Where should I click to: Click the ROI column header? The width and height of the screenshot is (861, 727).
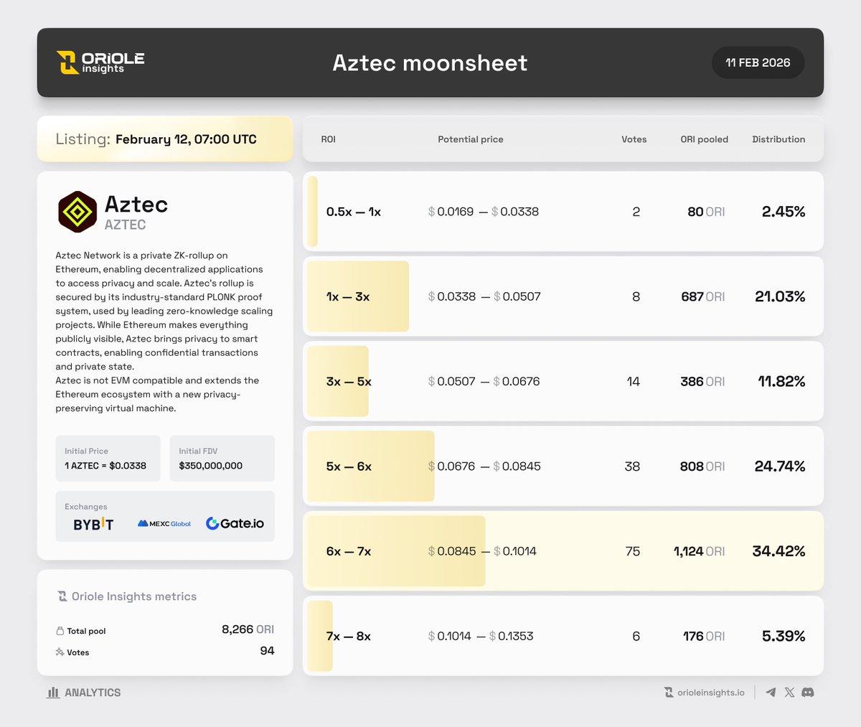(x=328, y=139)
